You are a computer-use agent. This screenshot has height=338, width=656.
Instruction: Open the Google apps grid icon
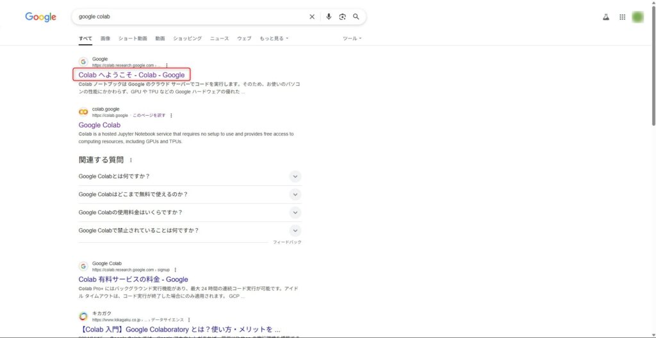(623, 17)
